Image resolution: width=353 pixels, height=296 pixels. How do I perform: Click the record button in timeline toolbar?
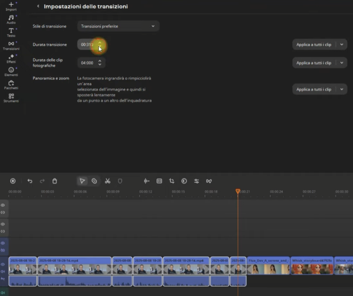click(x=13, y=181)
